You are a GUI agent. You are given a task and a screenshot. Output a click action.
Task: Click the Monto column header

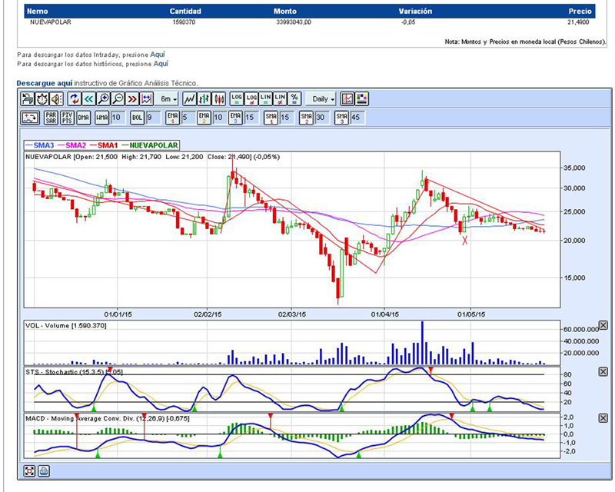(x=285, y=12)
